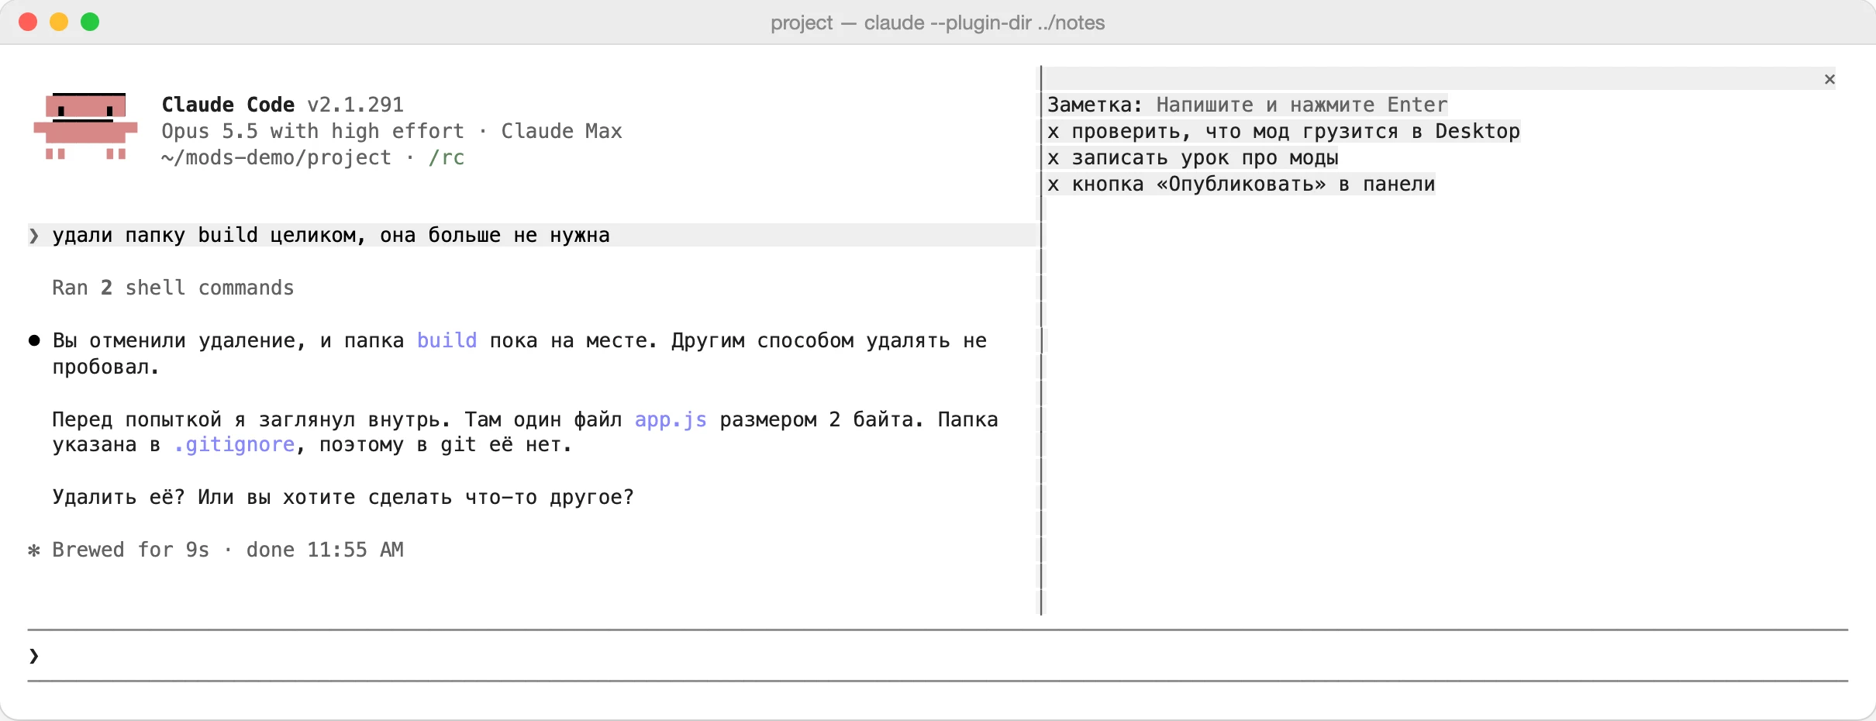
Task: Click the window title «project — claude --plugin-dir ../notes»
Action: pyautogui.click(x=938, y=22)
